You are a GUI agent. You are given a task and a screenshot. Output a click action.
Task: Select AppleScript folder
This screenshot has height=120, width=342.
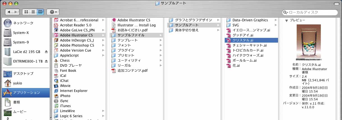(x=79, y=56)
